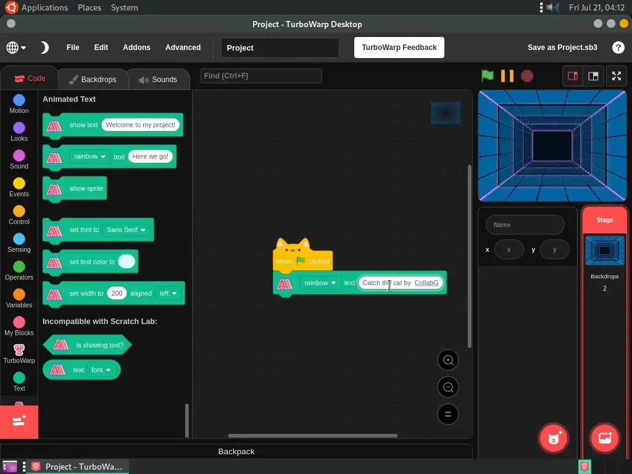Select the Operators block category

pos(19,271)
